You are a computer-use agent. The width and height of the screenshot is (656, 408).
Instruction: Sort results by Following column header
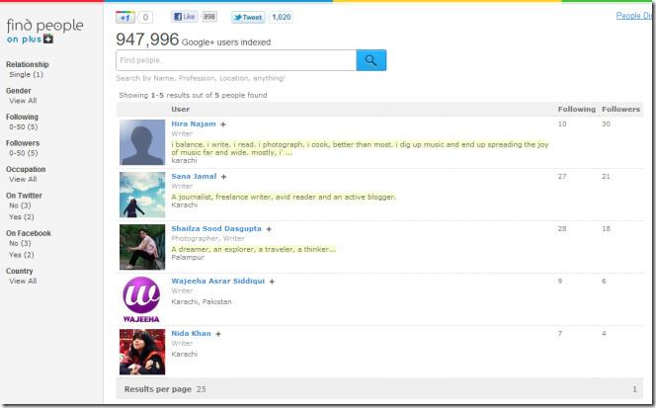coord(576,109)
